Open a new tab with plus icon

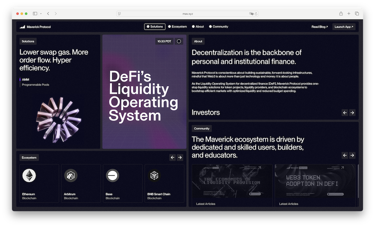[349, 13]
